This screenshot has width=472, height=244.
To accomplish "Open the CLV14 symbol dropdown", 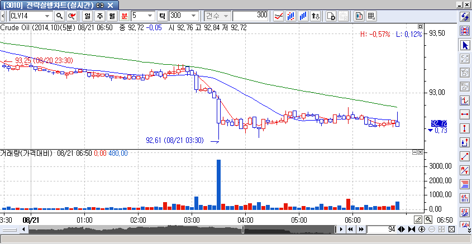I will click(49, 16).
